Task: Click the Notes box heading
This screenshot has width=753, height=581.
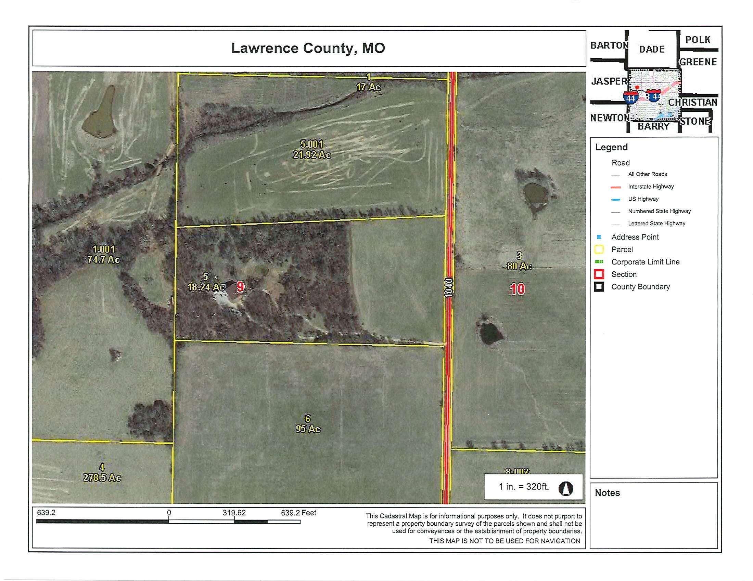Action: point(607,493)
